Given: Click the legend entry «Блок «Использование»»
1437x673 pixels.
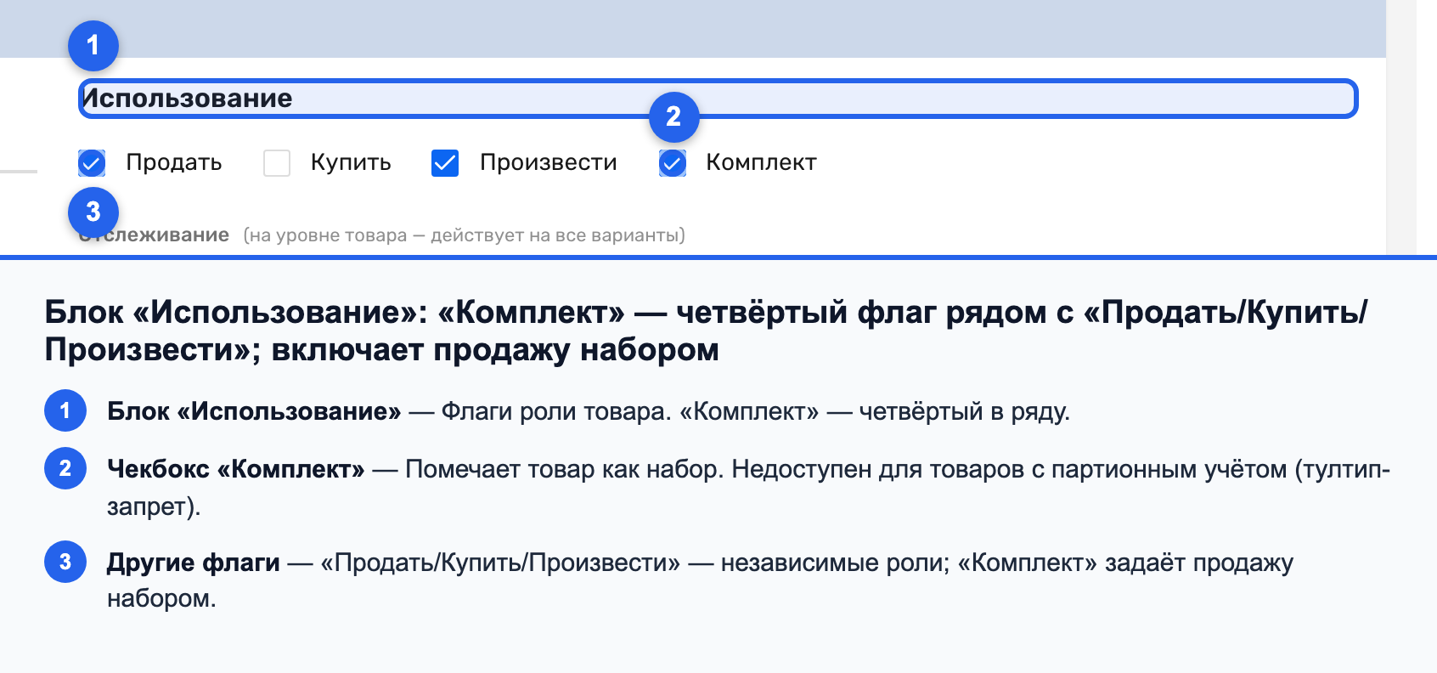Looking at the screenshot, I should click(254, 411).
